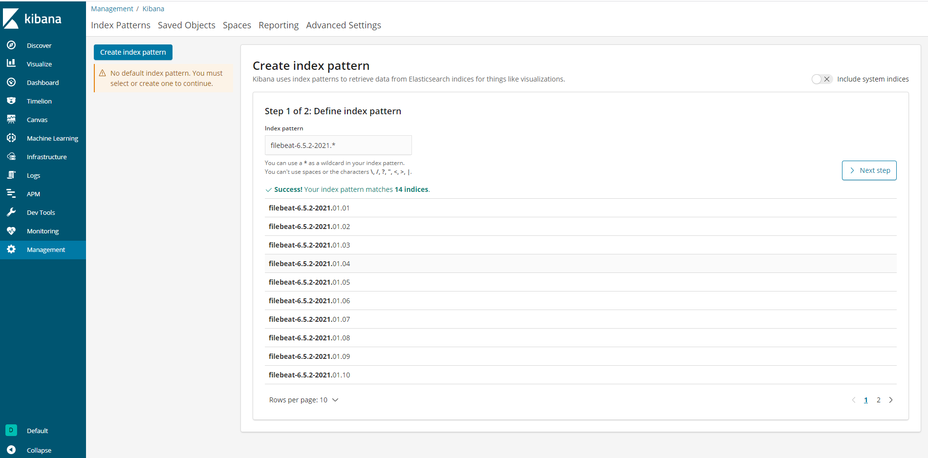Click the Kibana logo icon
The width and height of the screenshot is (928, 458).
11,19
